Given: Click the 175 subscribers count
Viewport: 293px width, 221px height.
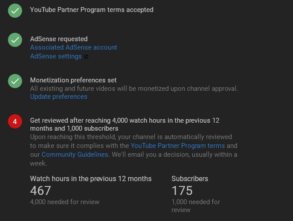Looking at the screenshot, I should pyautogui.click(x=182, y=190).
